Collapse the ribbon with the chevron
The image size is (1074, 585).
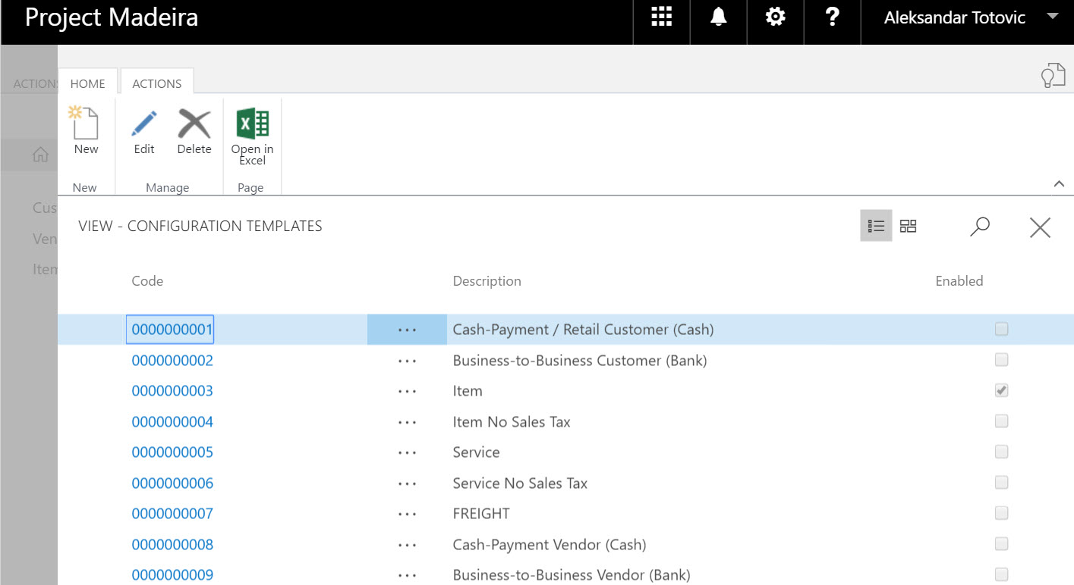pos(1060,184)
